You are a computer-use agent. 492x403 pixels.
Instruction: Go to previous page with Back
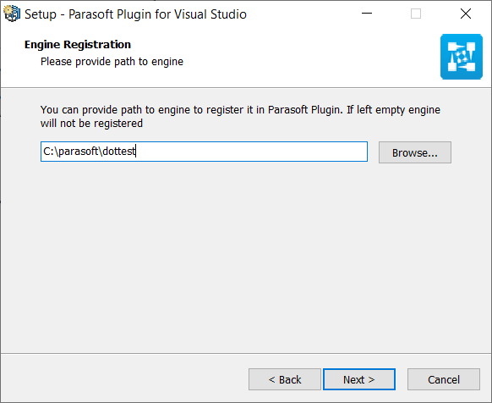pos(285,379)
